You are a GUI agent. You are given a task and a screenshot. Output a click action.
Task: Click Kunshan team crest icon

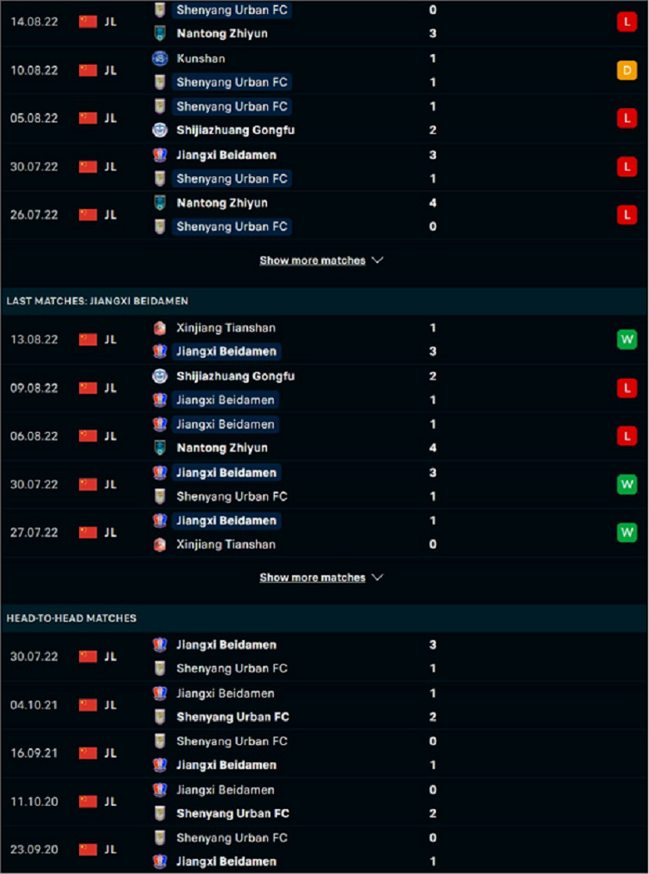[160, 58]
